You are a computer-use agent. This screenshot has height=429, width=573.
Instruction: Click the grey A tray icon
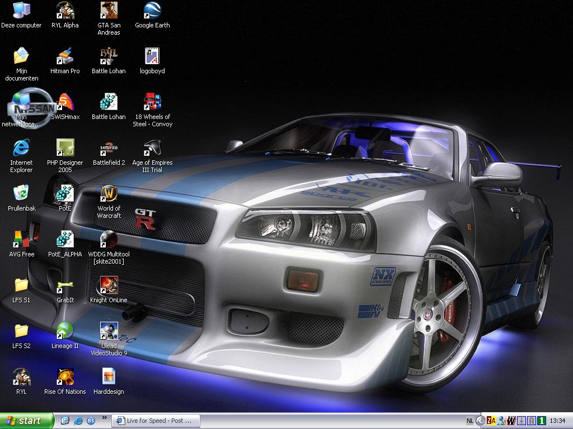coord(532,421)
